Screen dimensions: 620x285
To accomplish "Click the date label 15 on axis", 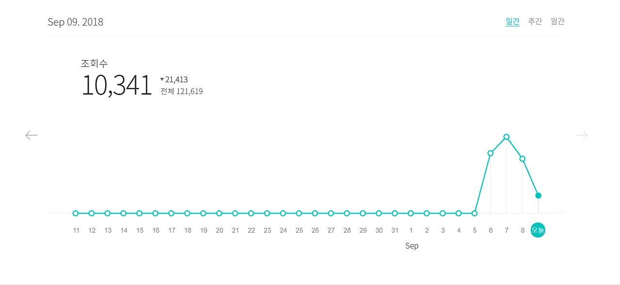I will (x=139, y=230).
